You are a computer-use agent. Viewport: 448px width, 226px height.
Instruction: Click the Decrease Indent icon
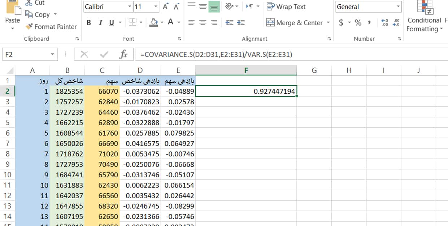coord(229,23)
